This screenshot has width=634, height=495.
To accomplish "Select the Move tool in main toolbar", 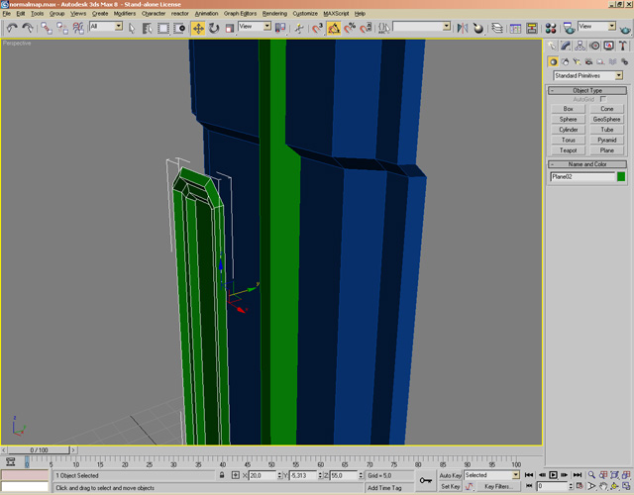I will tap(198, 28).
